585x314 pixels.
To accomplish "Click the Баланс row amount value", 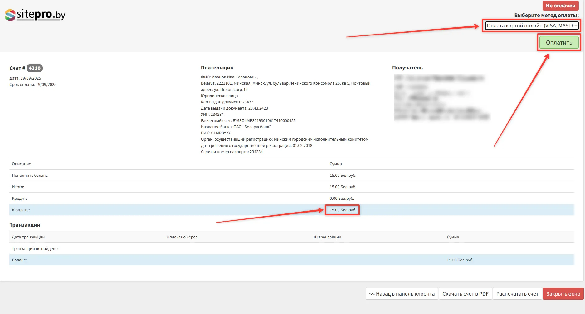I will [460, 260].
